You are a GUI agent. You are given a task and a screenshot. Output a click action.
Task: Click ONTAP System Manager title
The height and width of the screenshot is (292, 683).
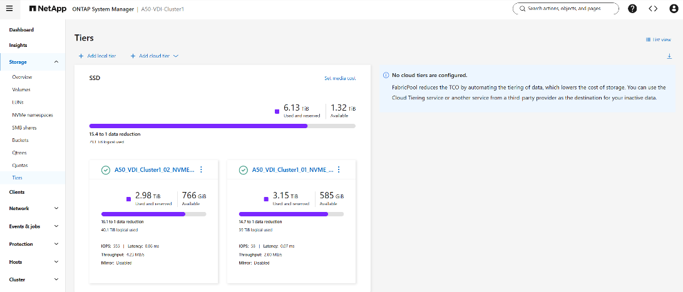[103, 9]
